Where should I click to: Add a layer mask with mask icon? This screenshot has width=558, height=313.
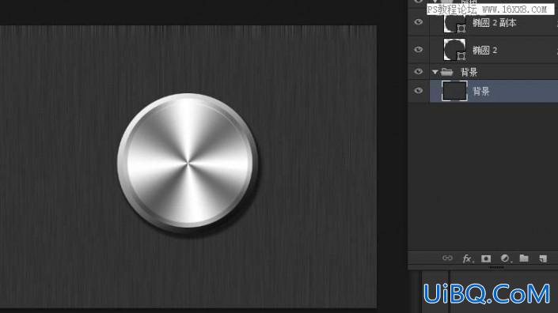[x=486, y=258]
